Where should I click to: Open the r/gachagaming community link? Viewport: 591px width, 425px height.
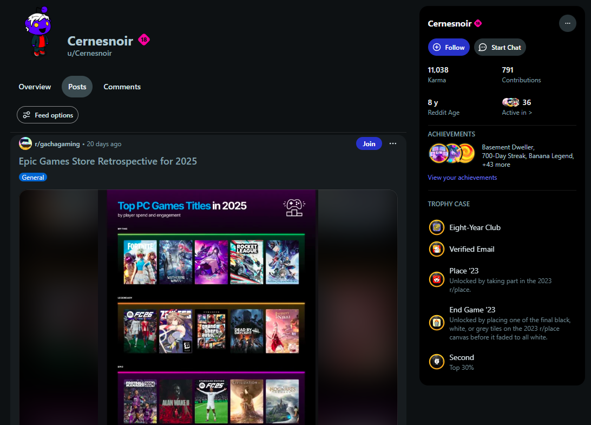pos(57,144)
